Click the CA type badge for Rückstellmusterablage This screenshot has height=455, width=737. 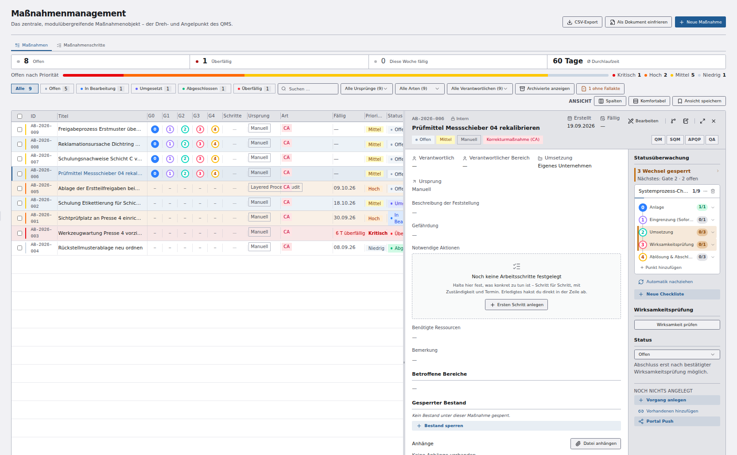pyautogui.click(x=287, y=246)
